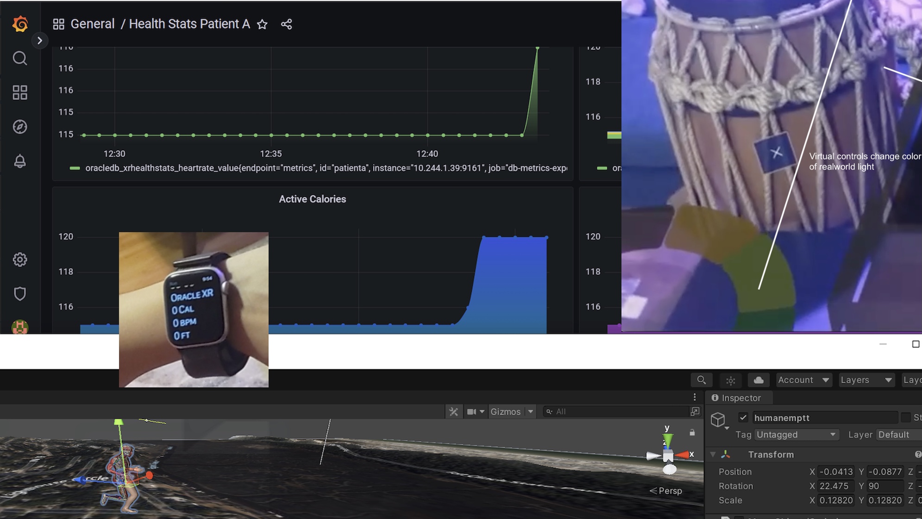
Task: Star the Health Stats Patient A dashboard
Action: [x=262, y=24]
